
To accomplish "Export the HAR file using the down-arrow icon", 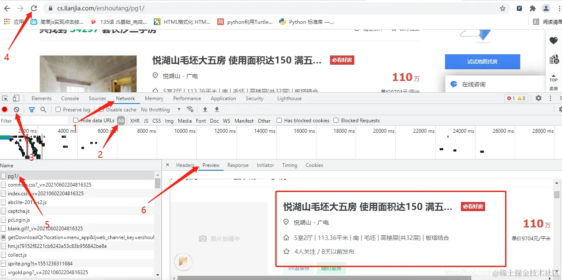I will (x=216, y=109).
